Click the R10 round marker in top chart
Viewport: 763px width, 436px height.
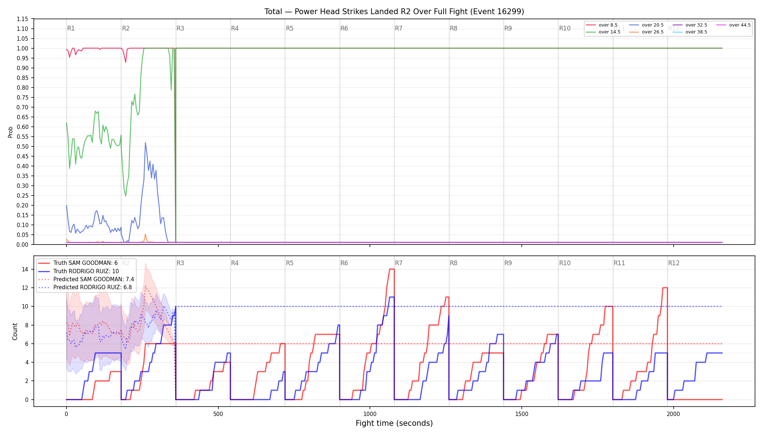point(565,28)
